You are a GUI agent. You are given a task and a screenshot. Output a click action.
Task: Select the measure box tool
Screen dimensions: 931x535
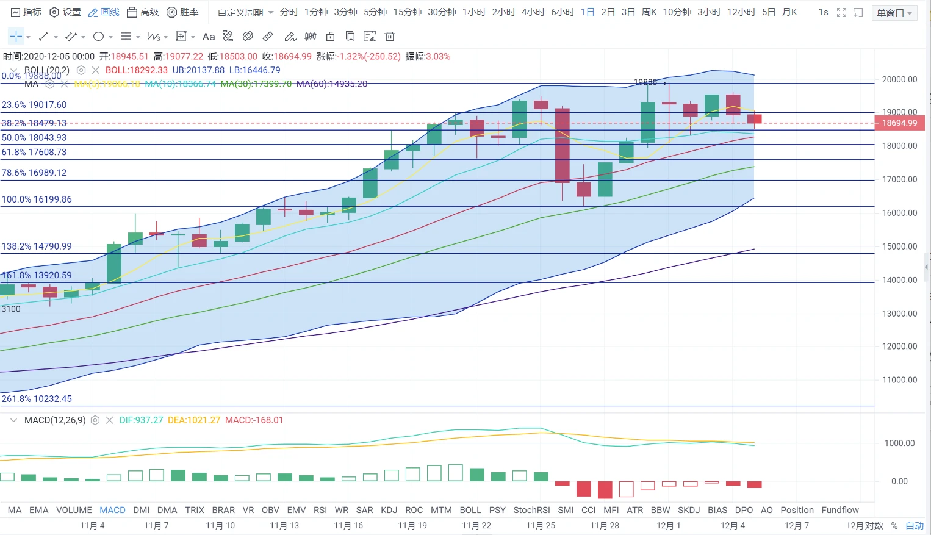click(x=181, y=37)
